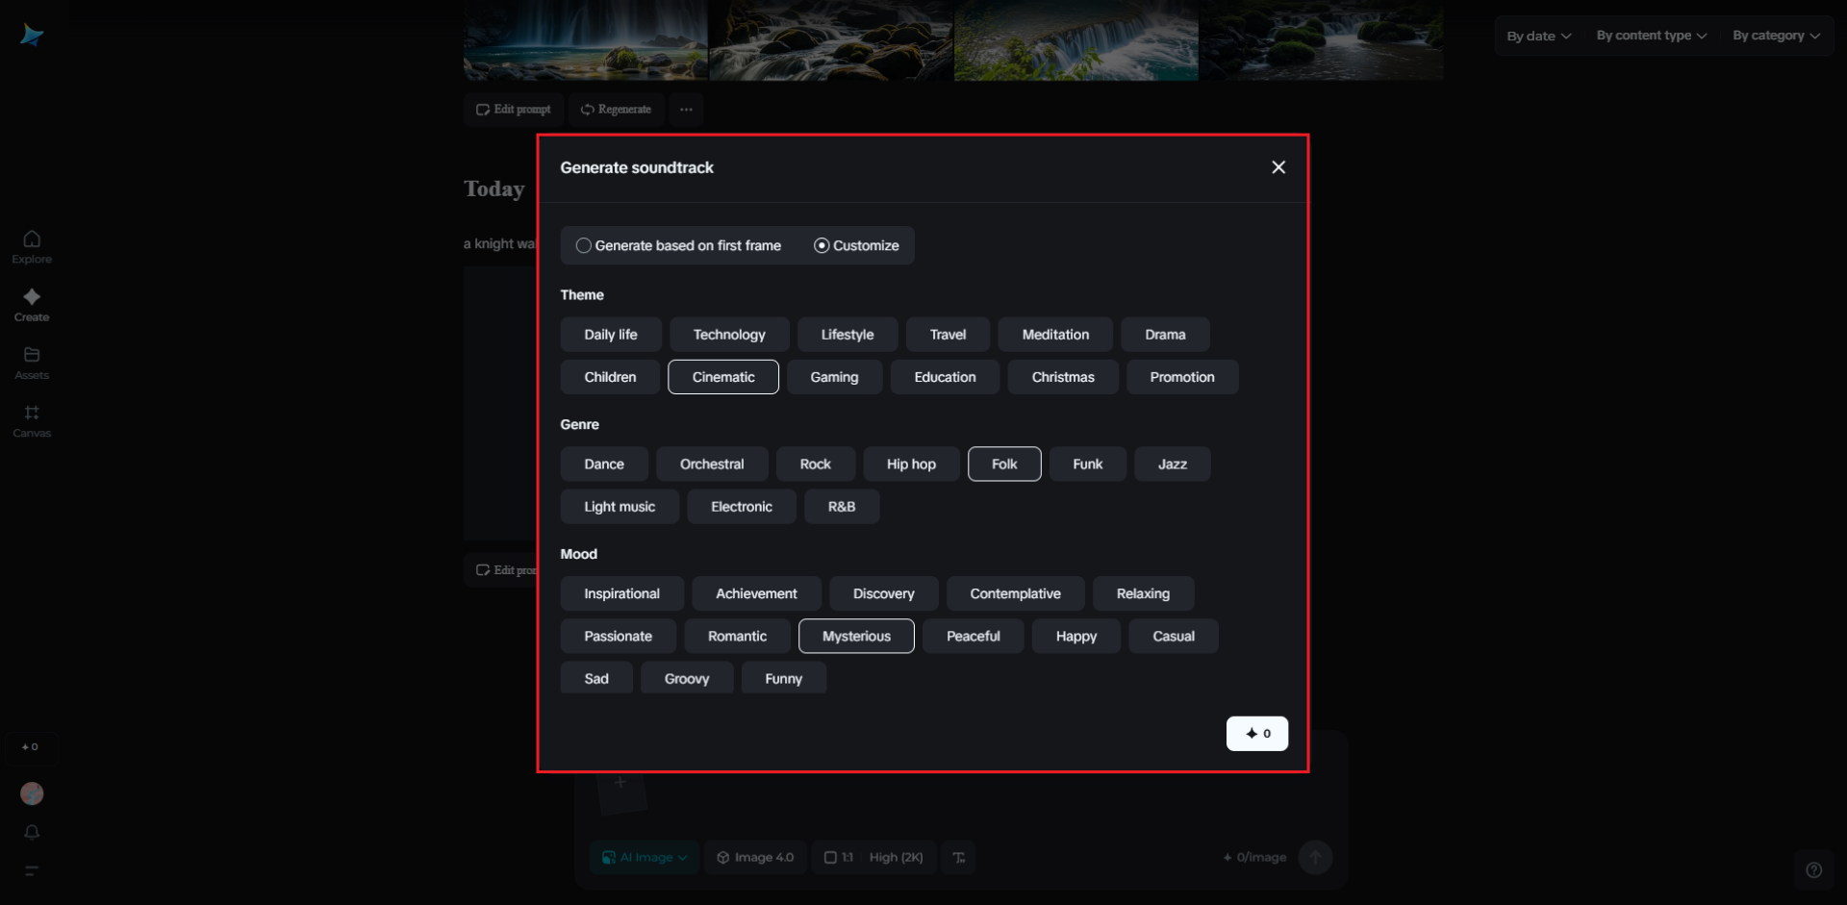Viewport: 1847px width, 905px height.
Task: Choose the Meditation theme
Action: [1055, 335]
